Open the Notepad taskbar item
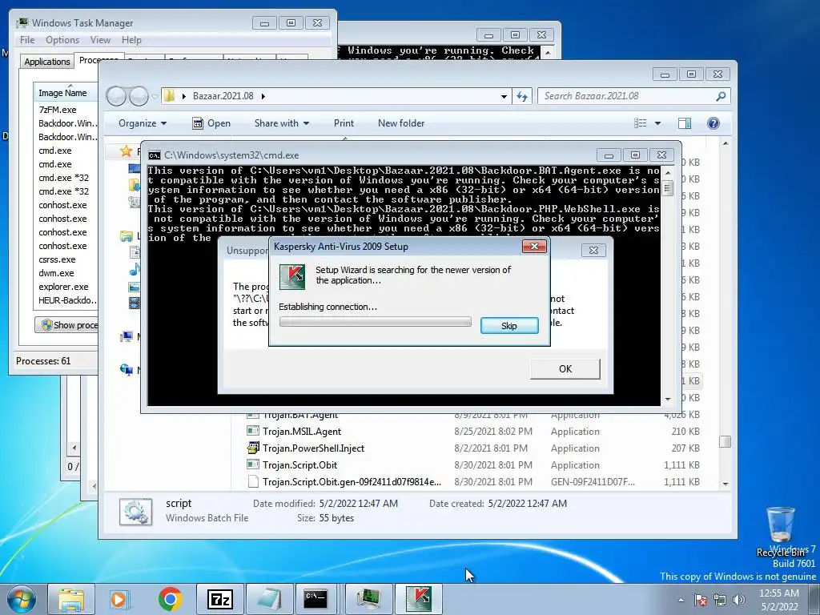This screenshot has height=615, width=820. [269, 599]
